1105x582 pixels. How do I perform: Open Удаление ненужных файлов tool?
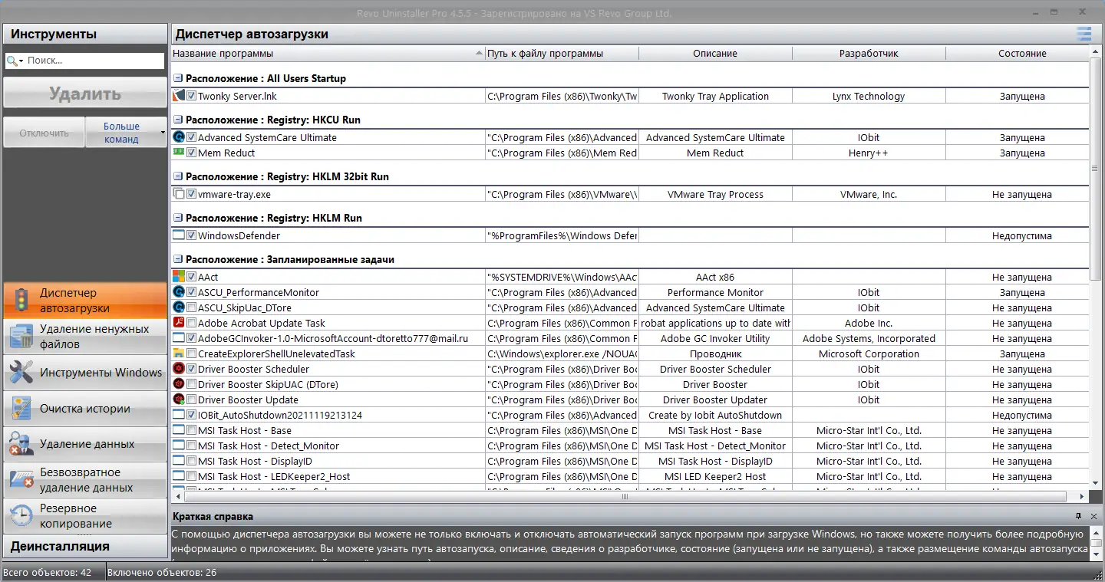pos(84,337)
